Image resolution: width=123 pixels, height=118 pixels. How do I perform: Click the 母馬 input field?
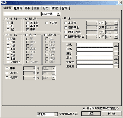tap(95, 49)
